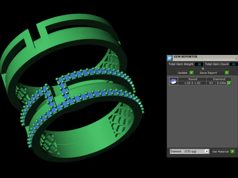
Task: Click the green arrow beside Set Material
Action: point(233,151)
